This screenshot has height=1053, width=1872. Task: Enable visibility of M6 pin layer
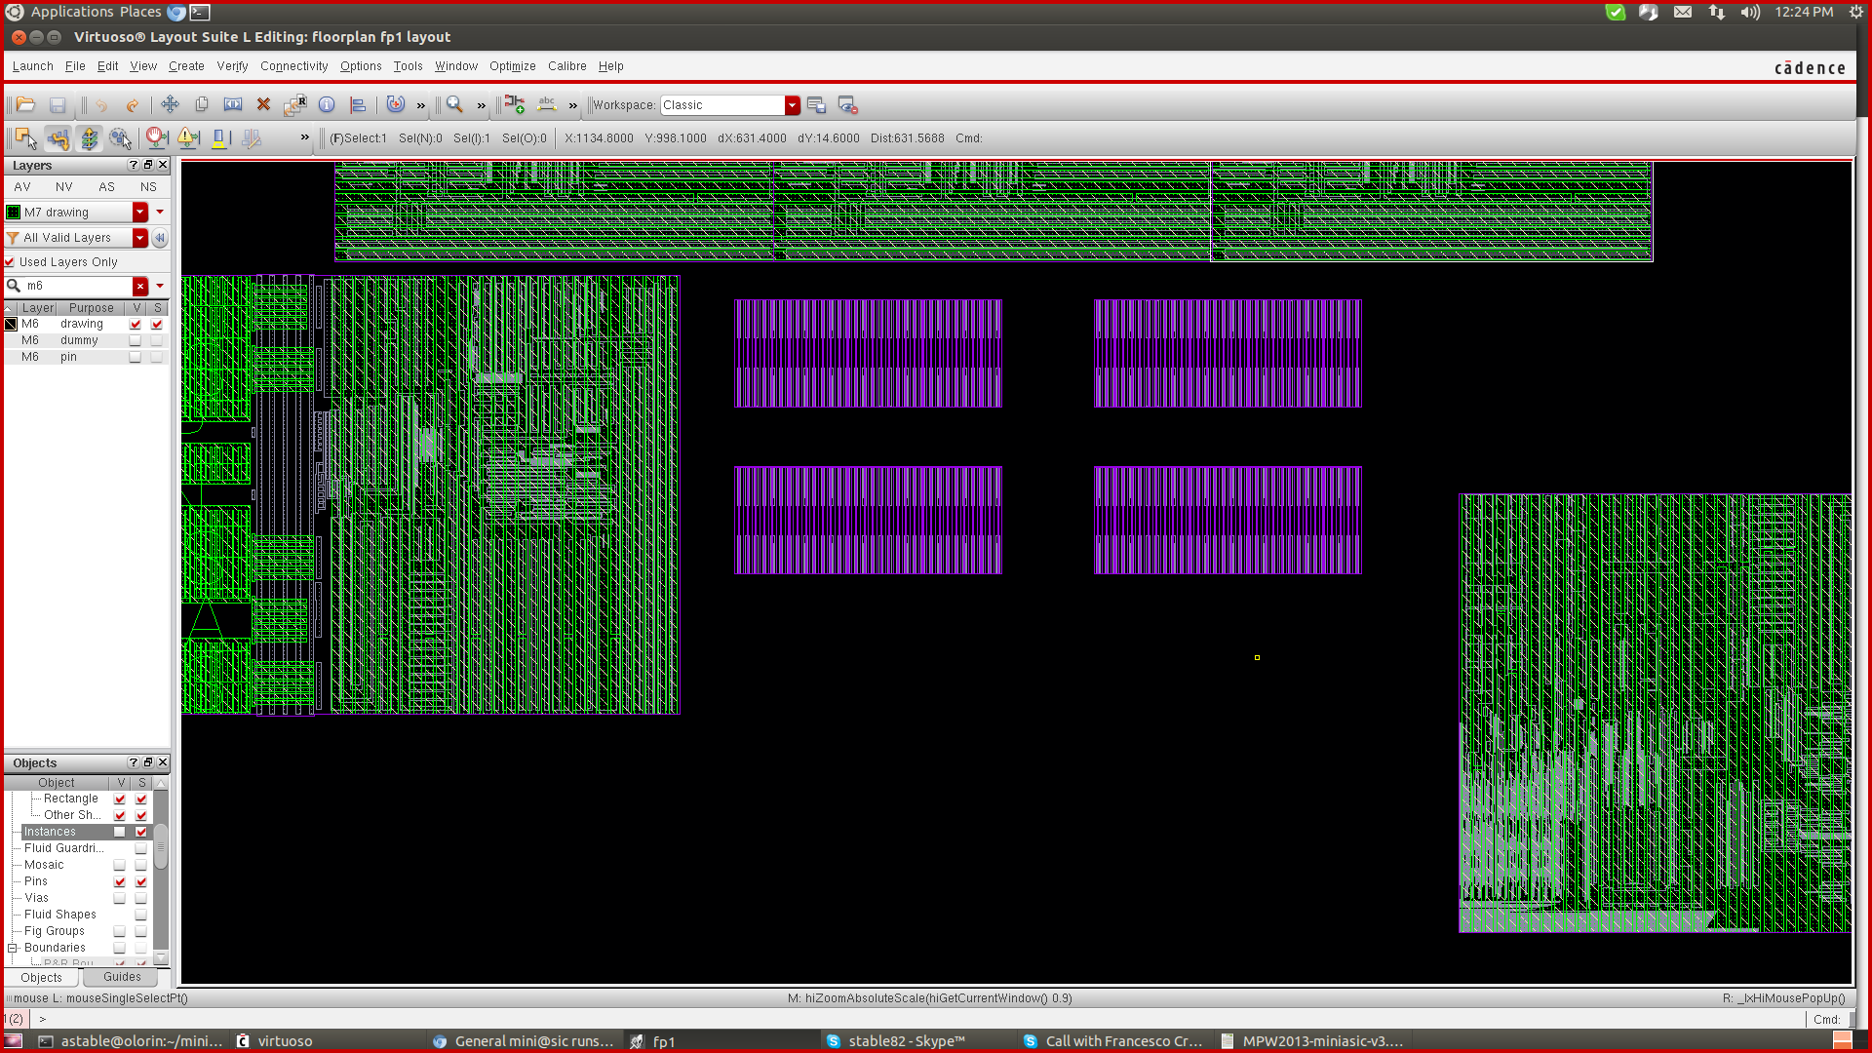click(x=136, y=357)
